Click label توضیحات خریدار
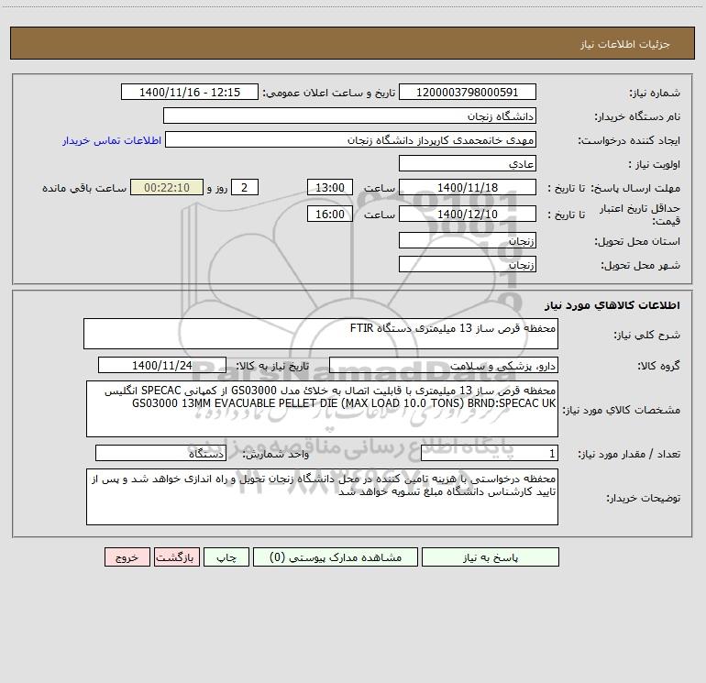This screenshot has width=706, height=683. (643, 498)
